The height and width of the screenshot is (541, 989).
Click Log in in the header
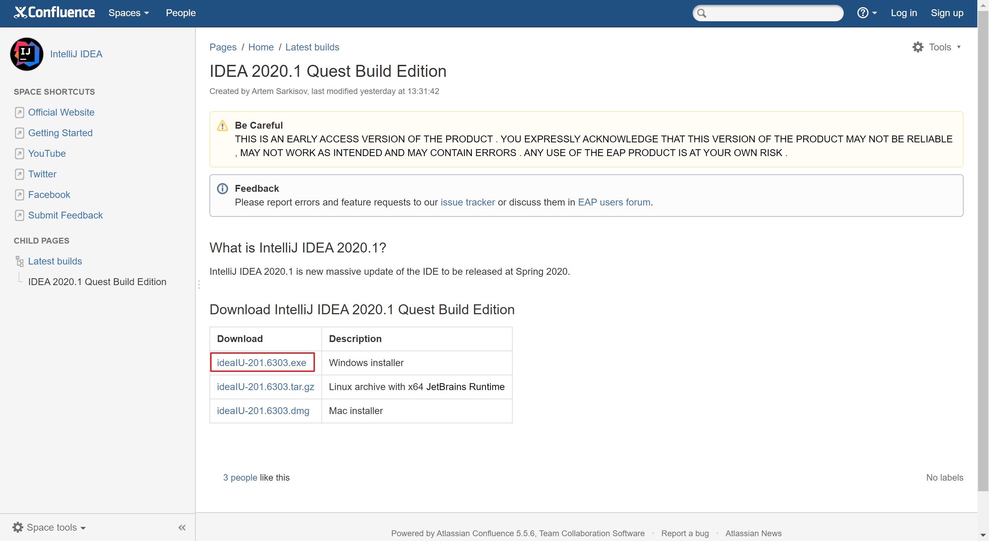pyautogui.click(x=903, y=13)
